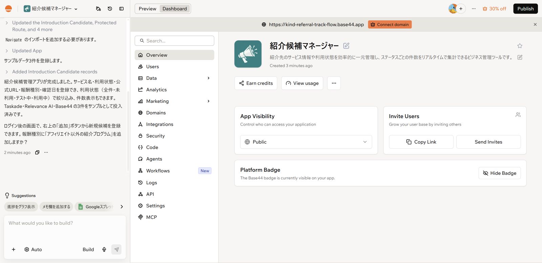This screenshot has width=542, height=263.
Task: Expand the Data menu chevron
Action: [208, 78]
